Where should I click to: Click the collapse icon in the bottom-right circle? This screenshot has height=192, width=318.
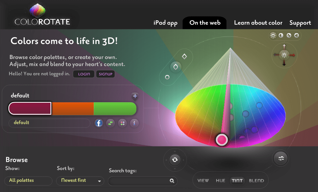point(280,158)
